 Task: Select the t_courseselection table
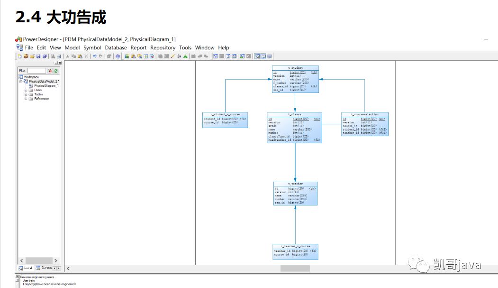pos(364,124)
